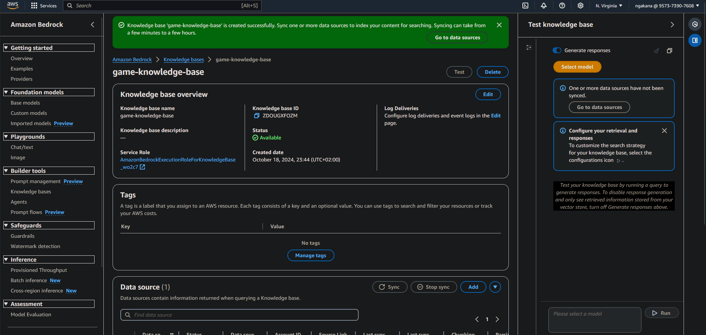
Task: Delete the game-knowledge-base
Action: pos(493,72)
